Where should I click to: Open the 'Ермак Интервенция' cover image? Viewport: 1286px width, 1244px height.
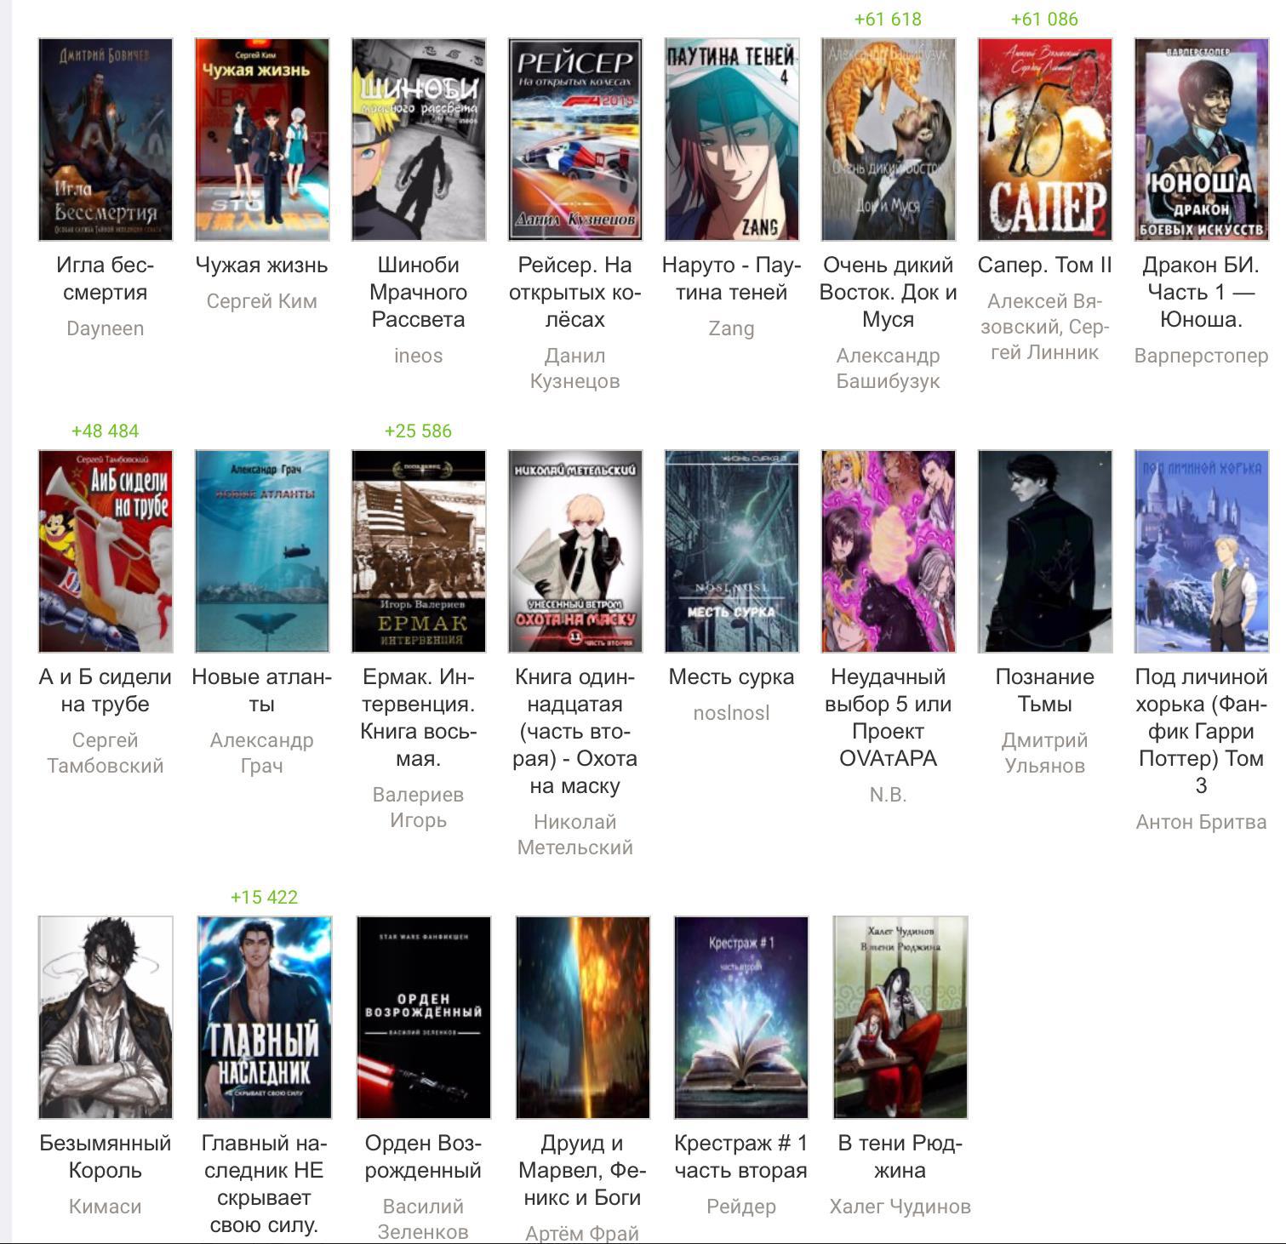[x=419, y=551]
